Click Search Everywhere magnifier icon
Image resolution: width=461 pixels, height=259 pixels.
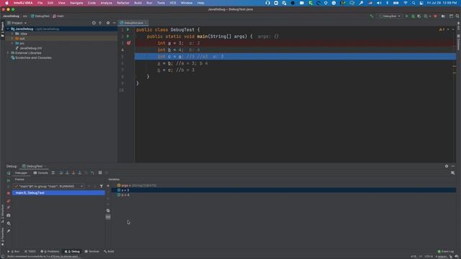[457, 16]
